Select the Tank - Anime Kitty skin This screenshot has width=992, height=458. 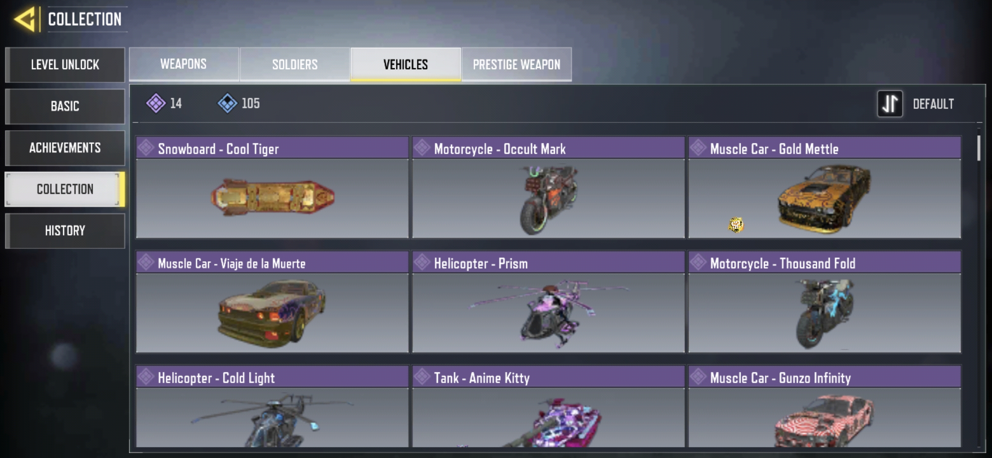click(x=548, y=406)
